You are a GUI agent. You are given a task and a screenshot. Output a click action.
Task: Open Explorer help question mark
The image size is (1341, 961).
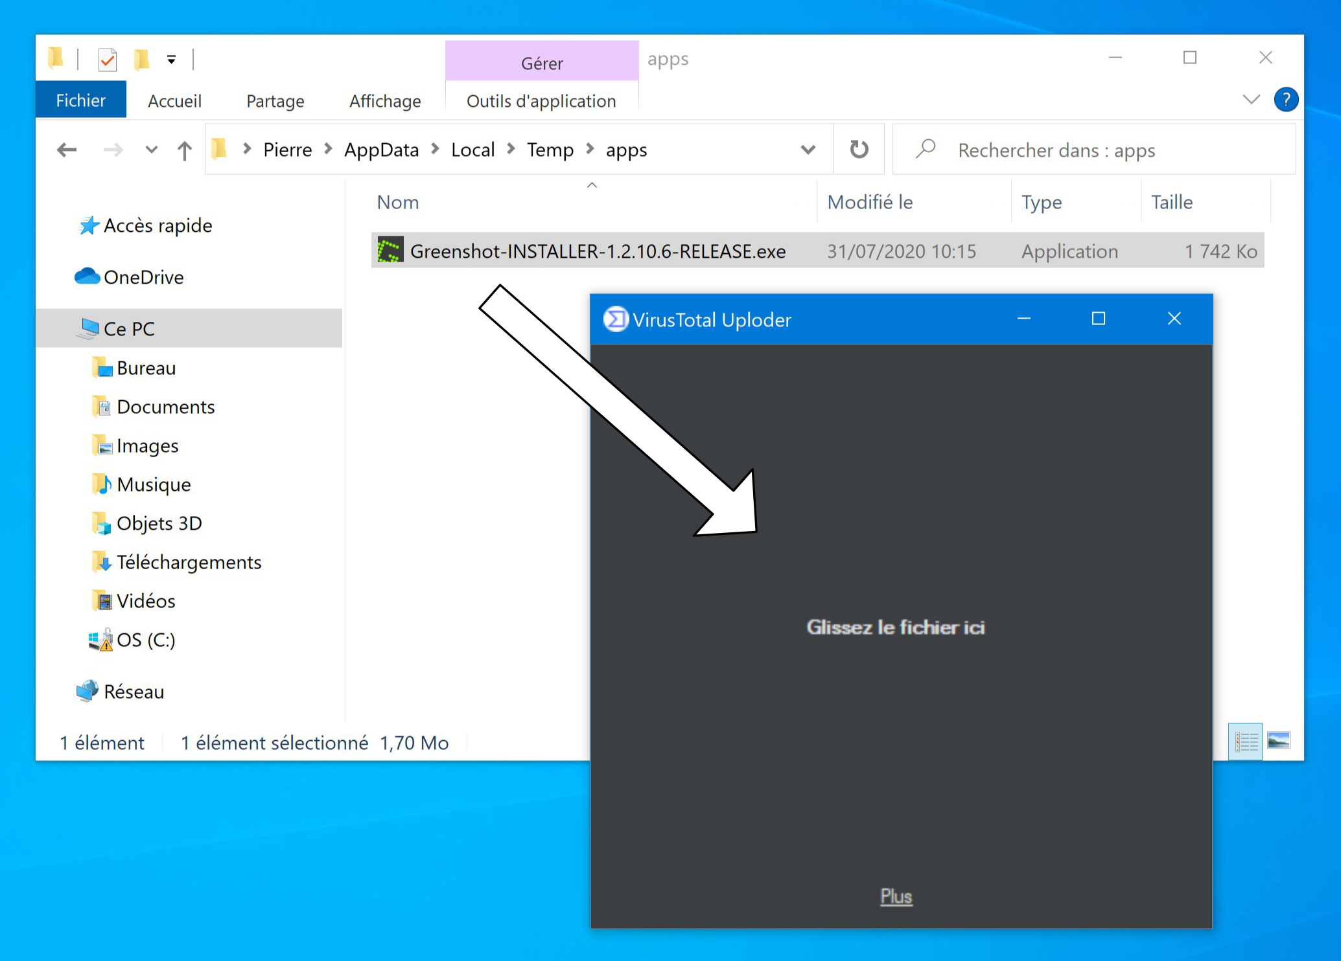coord(1286,100)
